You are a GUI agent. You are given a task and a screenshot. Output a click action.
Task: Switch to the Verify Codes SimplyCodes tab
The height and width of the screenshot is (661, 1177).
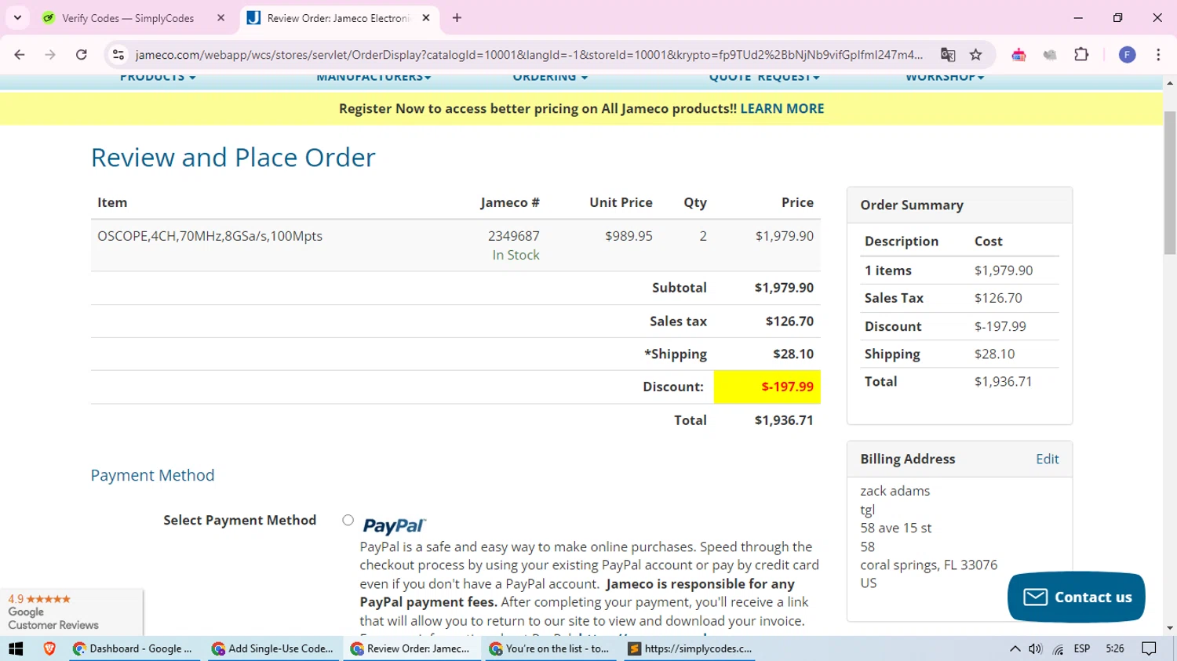(128, 18)
